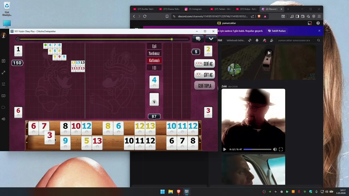Click the sidebar profile avatar icon

(4, 35)
